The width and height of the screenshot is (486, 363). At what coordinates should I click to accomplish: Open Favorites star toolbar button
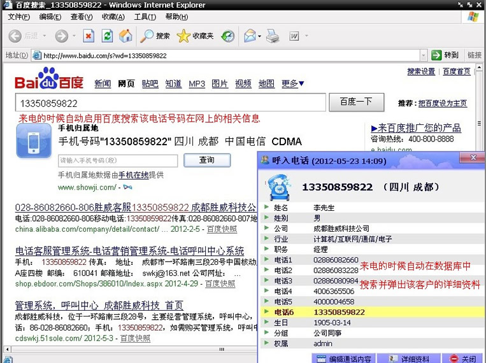coord(196,36)
